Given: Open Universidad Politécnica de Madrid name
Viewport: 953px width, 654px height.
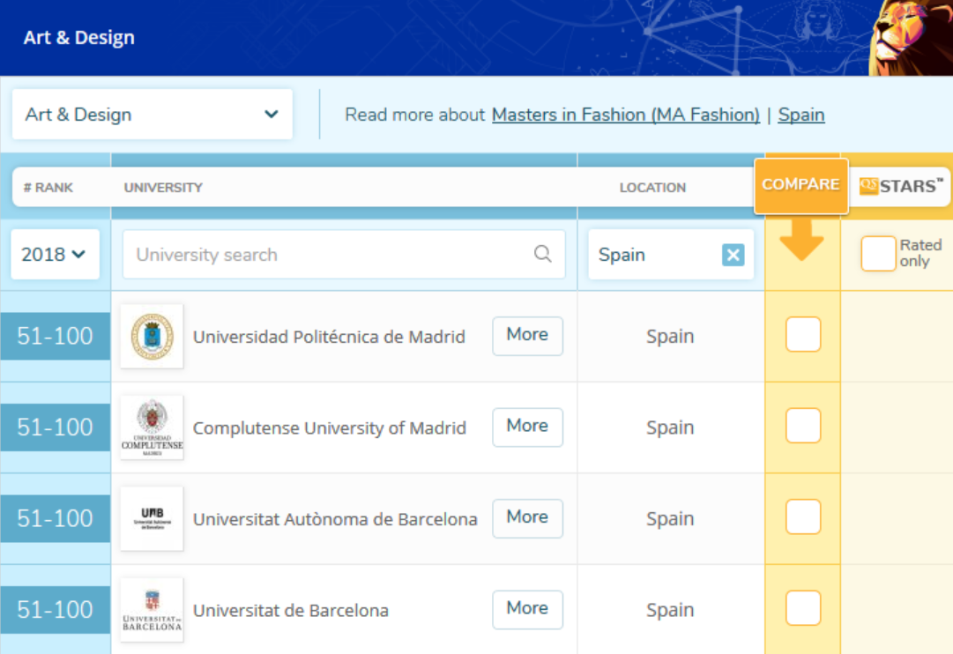Looking at the screenshot, I should [329, 337].
